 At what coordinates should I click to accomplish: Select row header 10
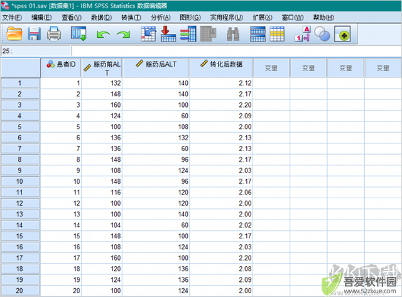(20, 181)
